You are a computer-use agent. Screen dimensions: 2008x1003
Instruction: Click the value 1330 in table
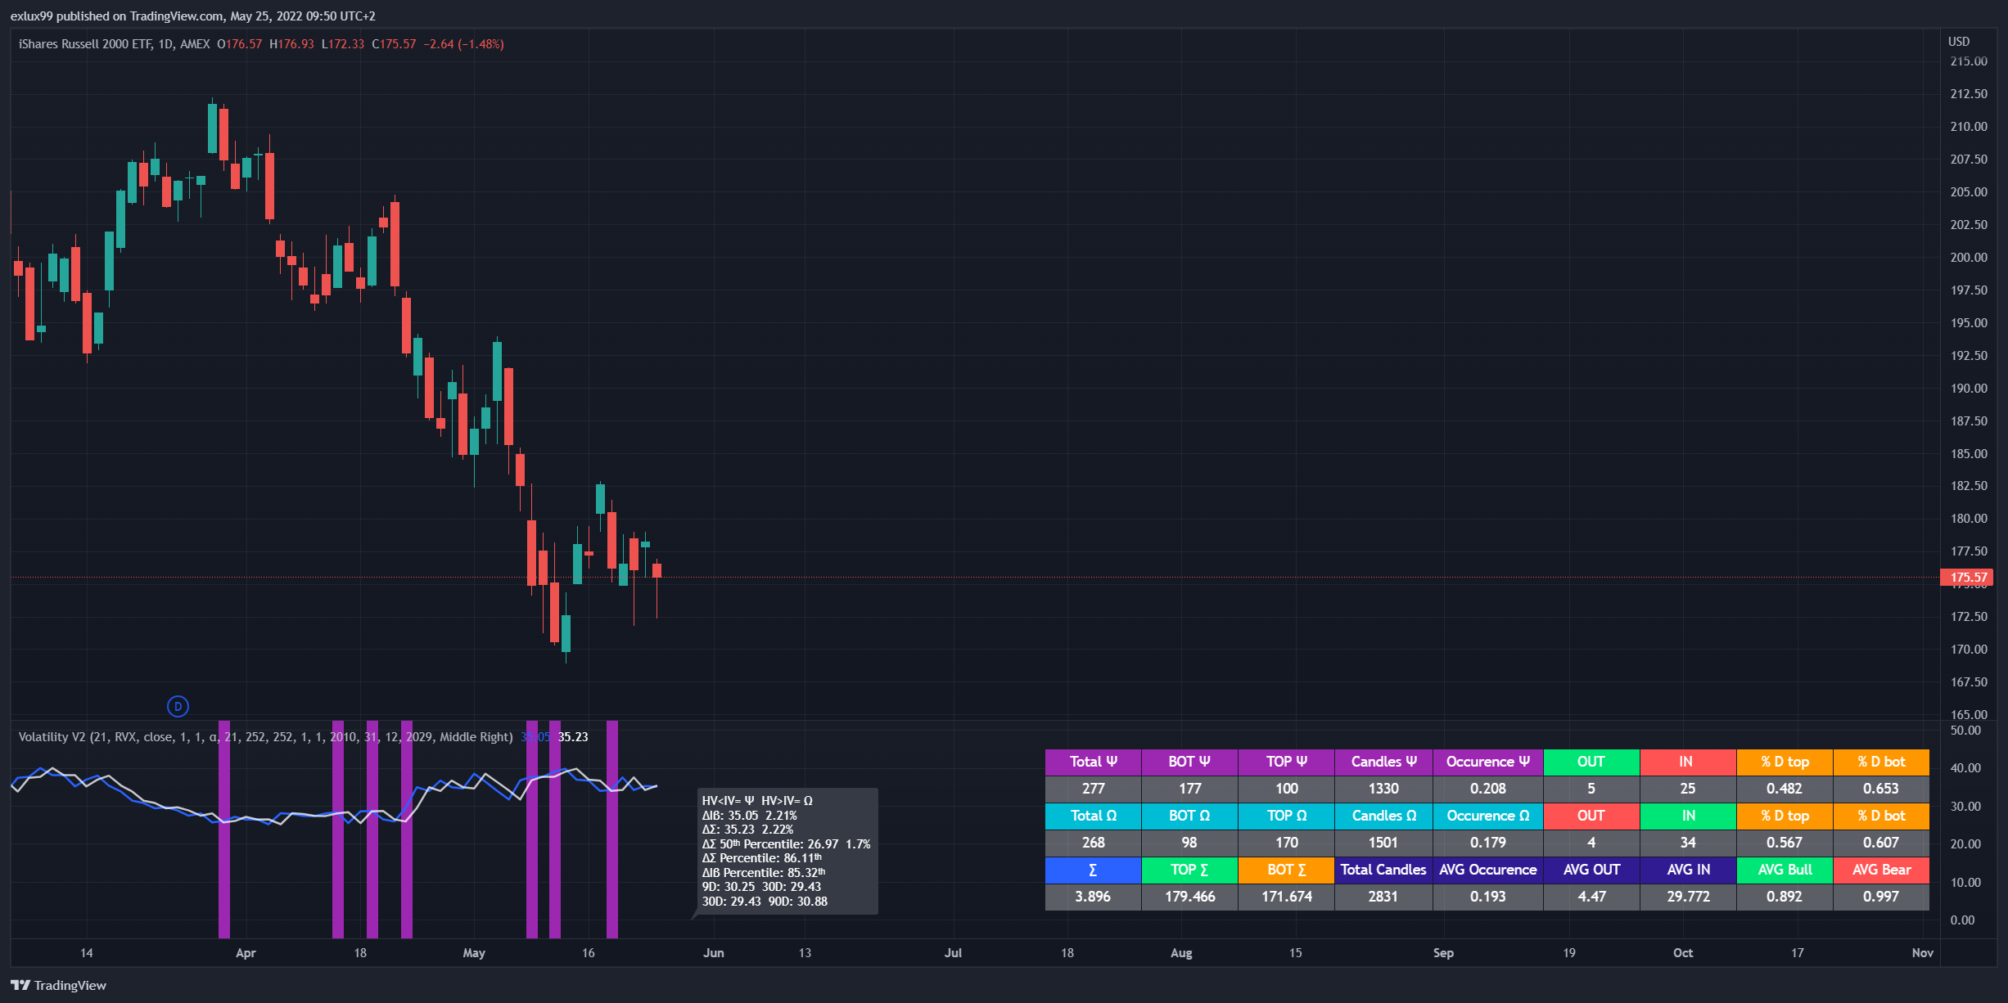click(x=1383, y=789)
